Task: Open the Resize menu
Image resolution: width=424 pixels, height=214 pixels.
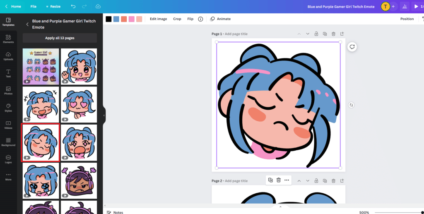Action: (x=53, y=7)
